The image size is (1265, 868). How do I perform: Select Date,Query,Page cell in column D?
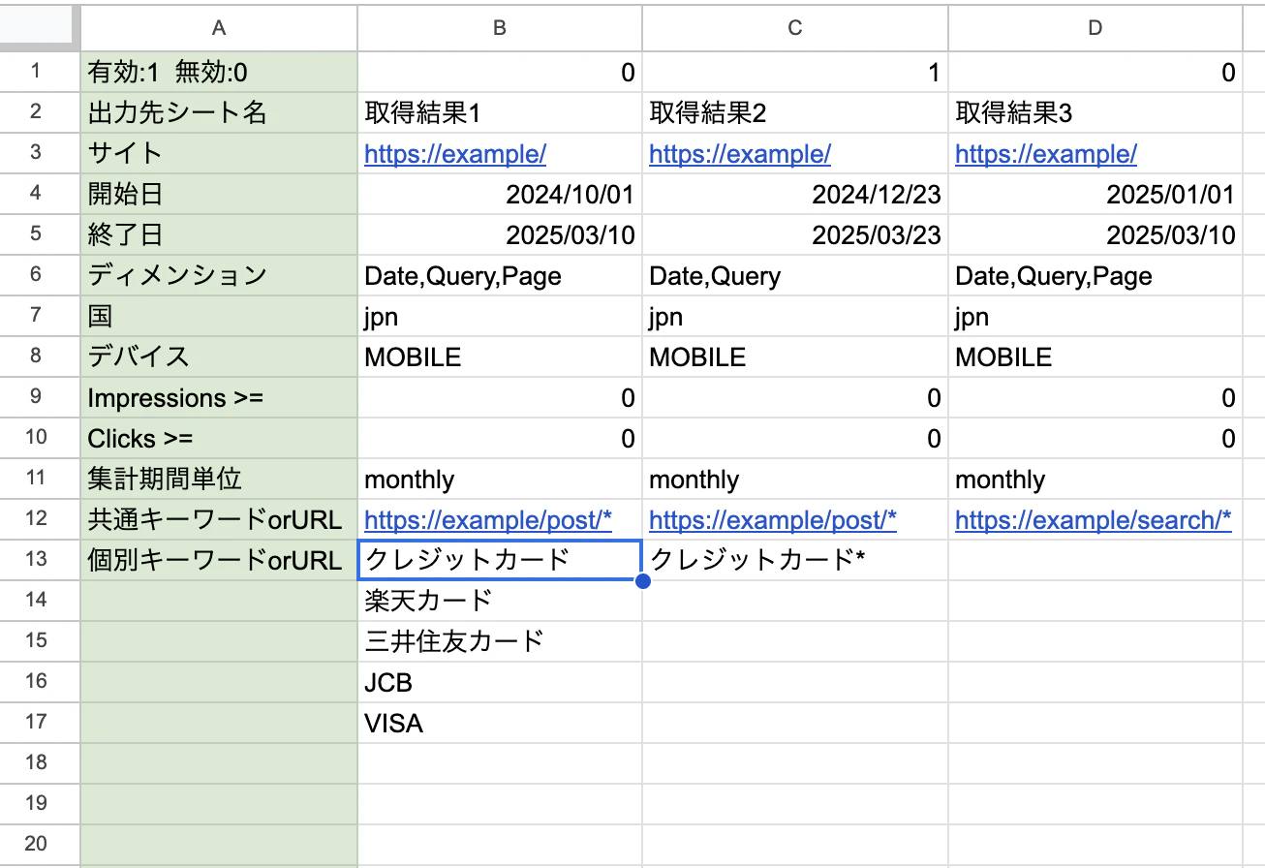(x=1095, y=275)
